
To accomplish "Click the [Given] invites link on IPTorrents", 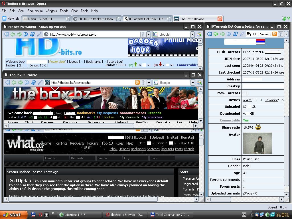I will click(248, 100).
